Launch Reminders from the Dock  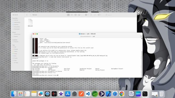(x=27, y=94)
